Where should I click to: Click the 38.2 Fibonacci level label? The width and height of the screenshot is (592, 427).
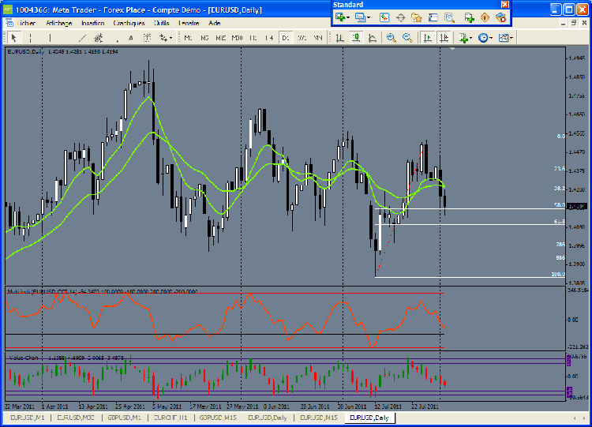pos(559,188)
